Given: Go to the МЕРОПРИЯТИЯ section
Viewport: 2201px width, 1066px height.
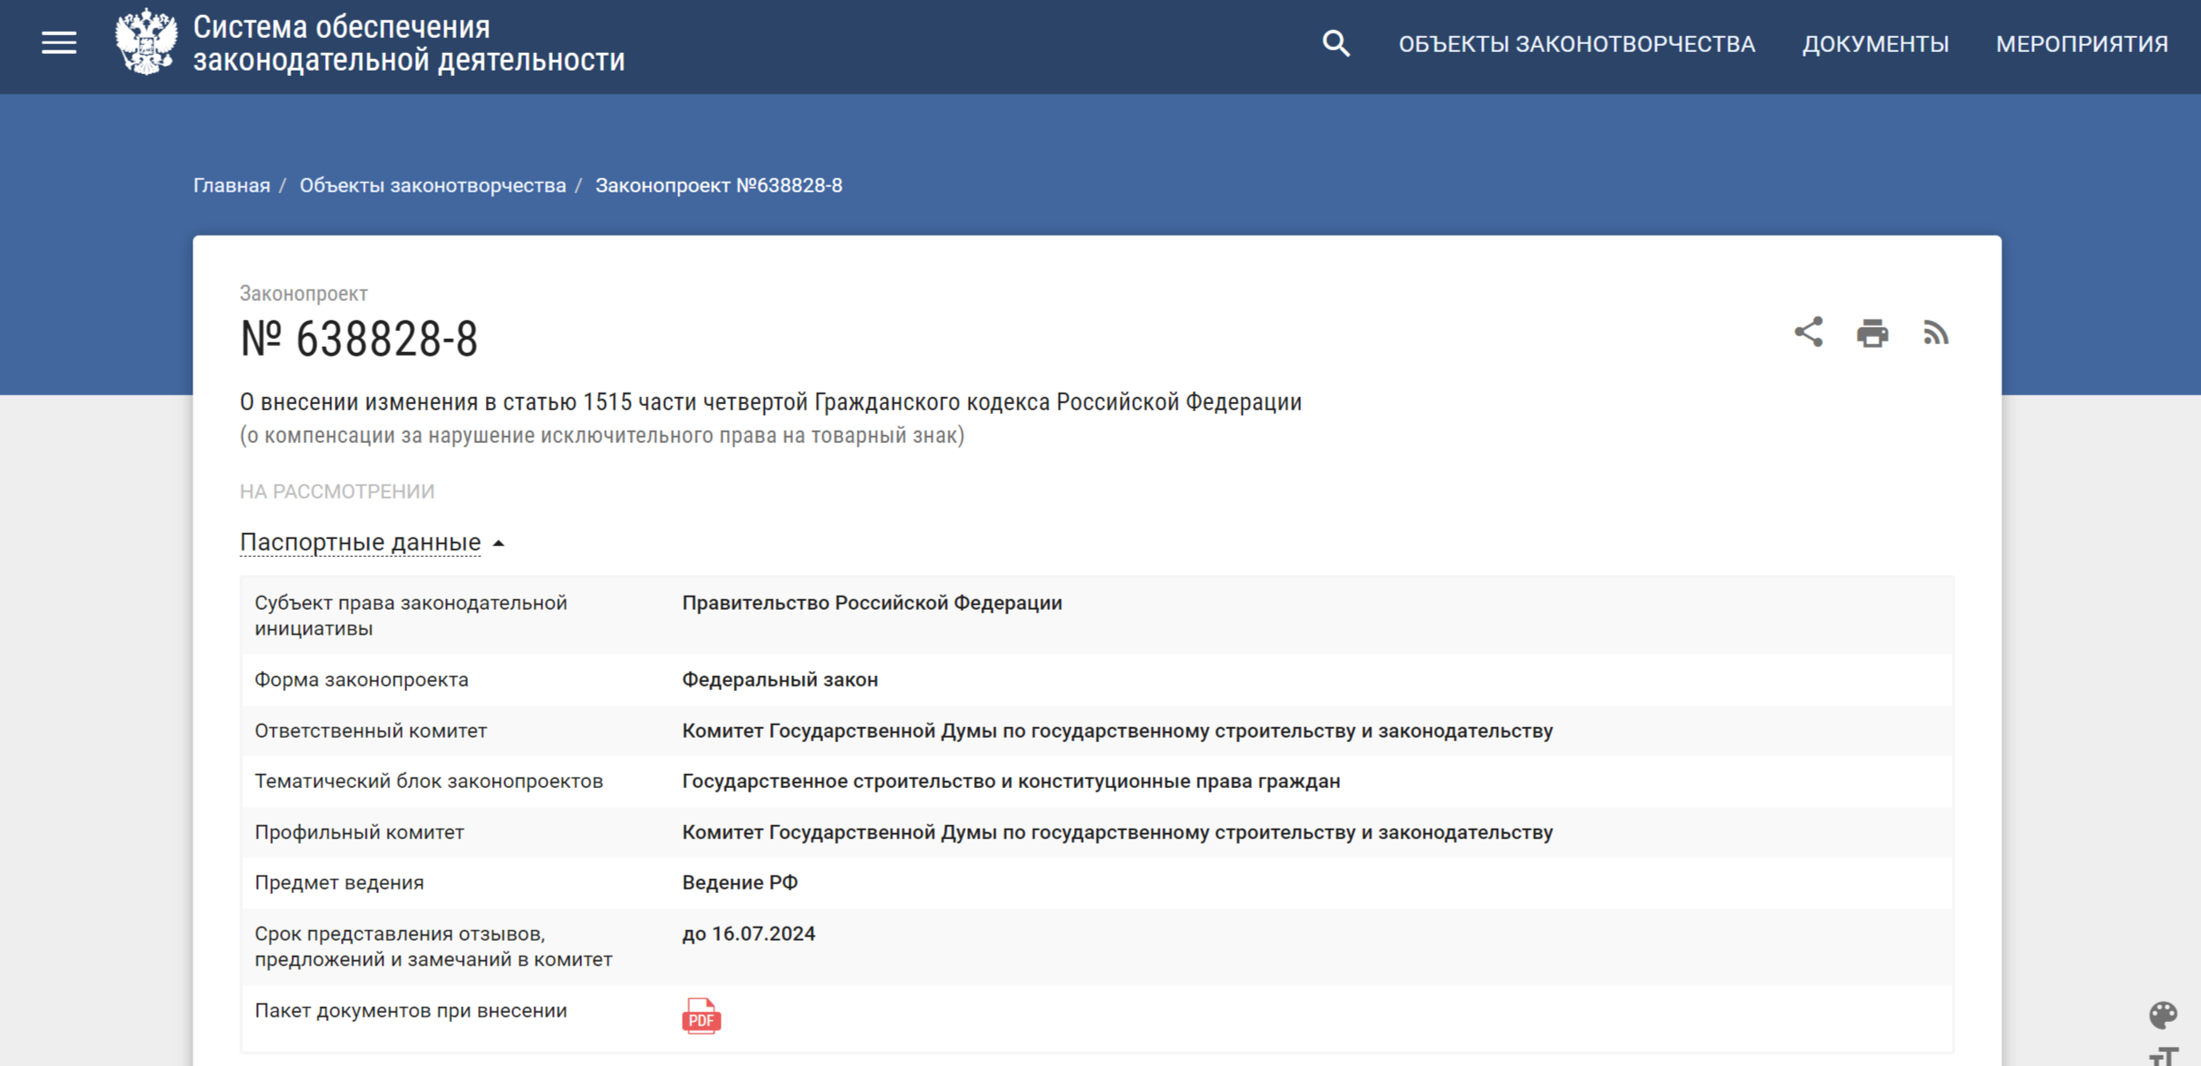Looking at the screenshot, I should (x=2082, y=44).
